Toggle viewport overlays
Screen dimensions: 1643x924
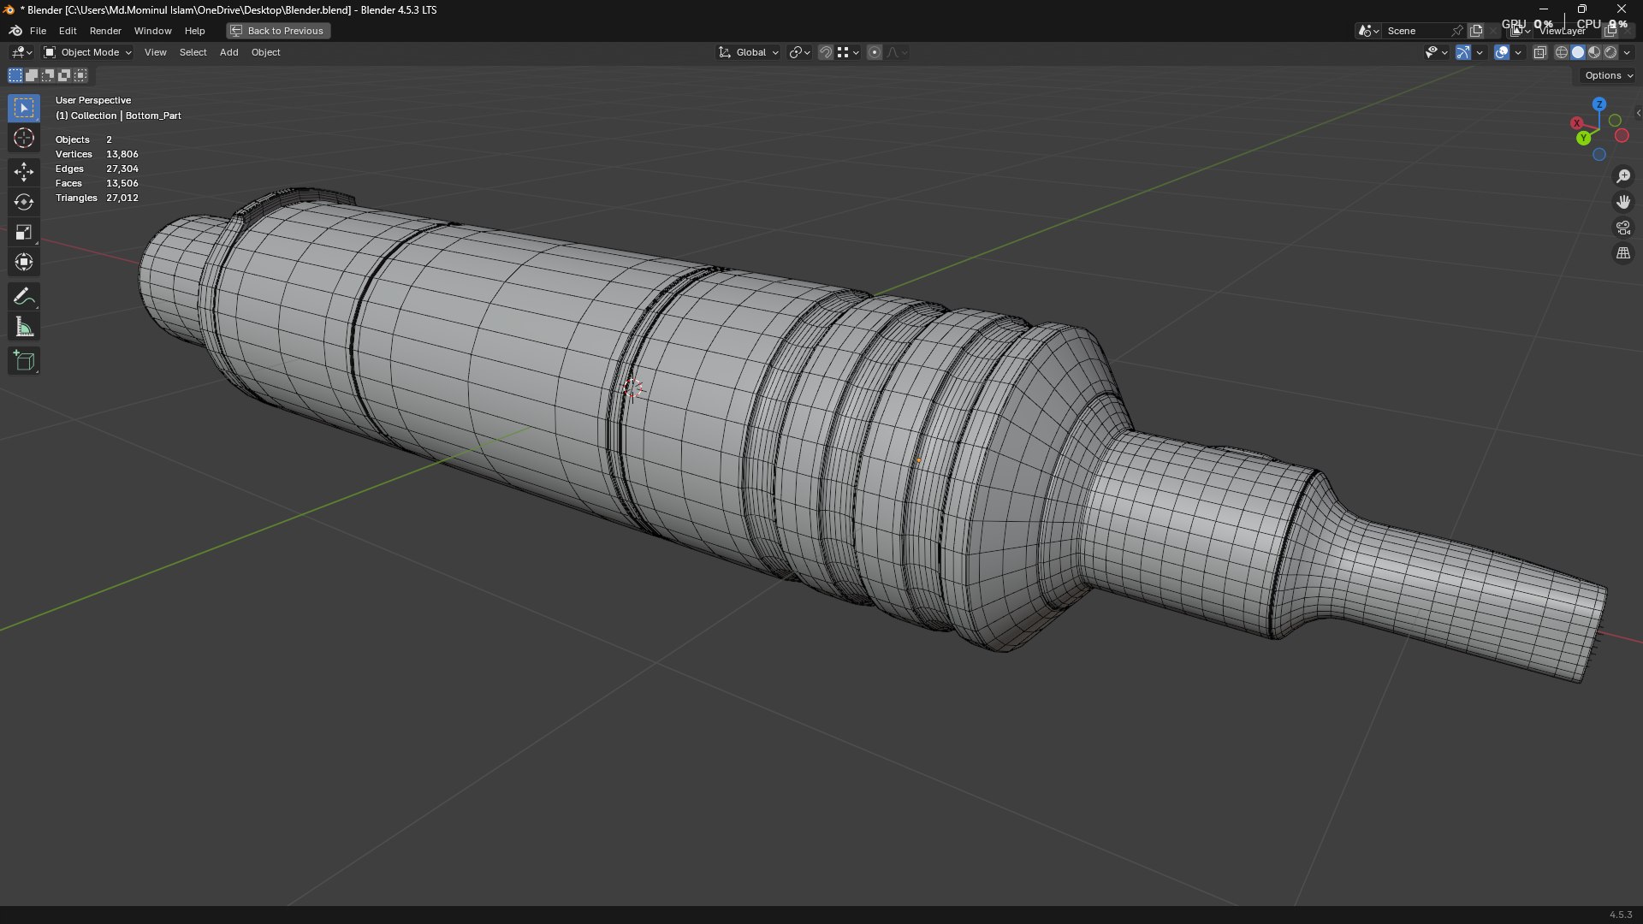coord(1502,52)
